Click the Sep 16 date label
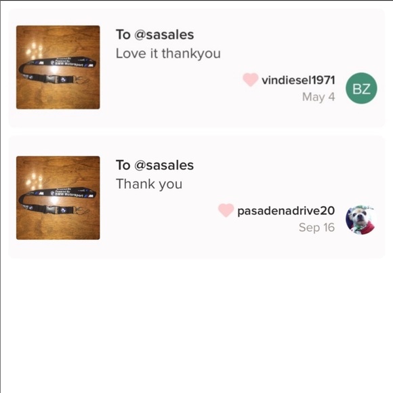Image resolution: width=393 pixels, height=393 pixels. tap(317, 228)
